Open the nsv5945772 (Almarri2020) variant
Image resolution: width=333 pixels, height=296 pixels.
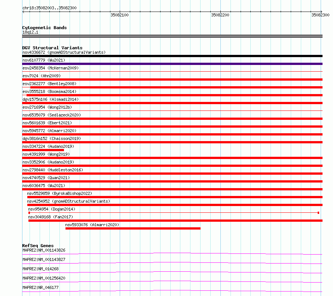49,131
